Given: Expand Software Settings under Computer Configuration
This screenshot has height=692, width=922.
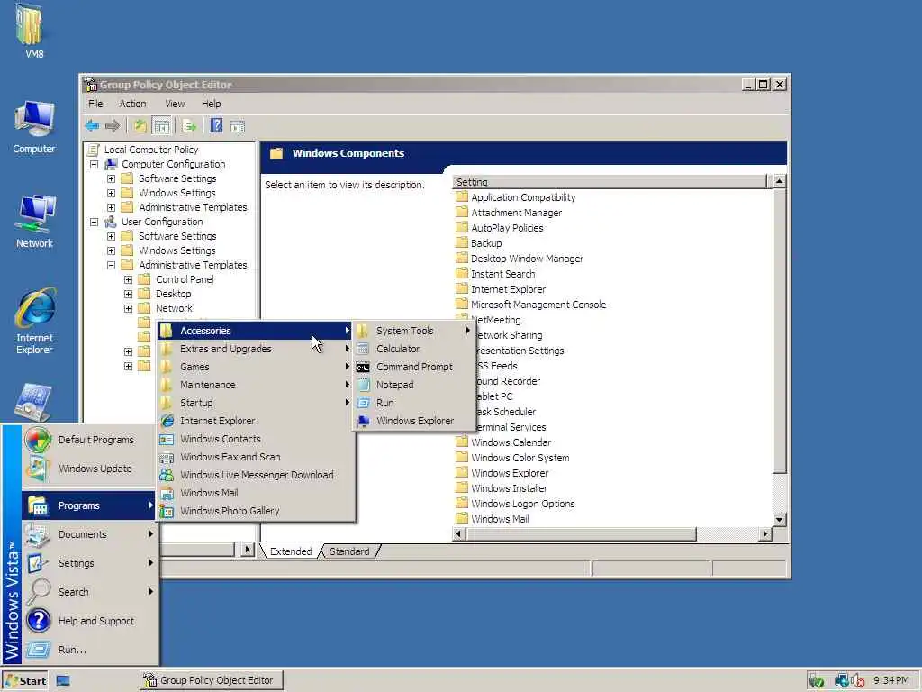Looking at the screenshot, I should pos(111,179).
